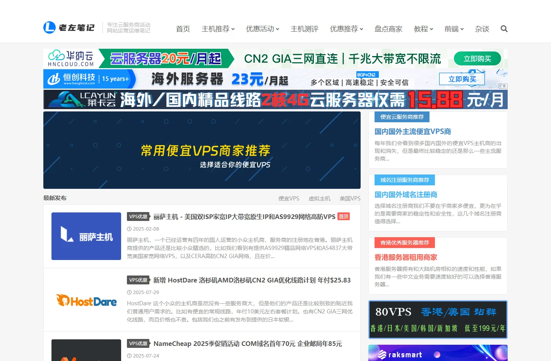
Task: Open the 常用便宜VPS商家推荐 hero banner
Action: tap(202, 150)
